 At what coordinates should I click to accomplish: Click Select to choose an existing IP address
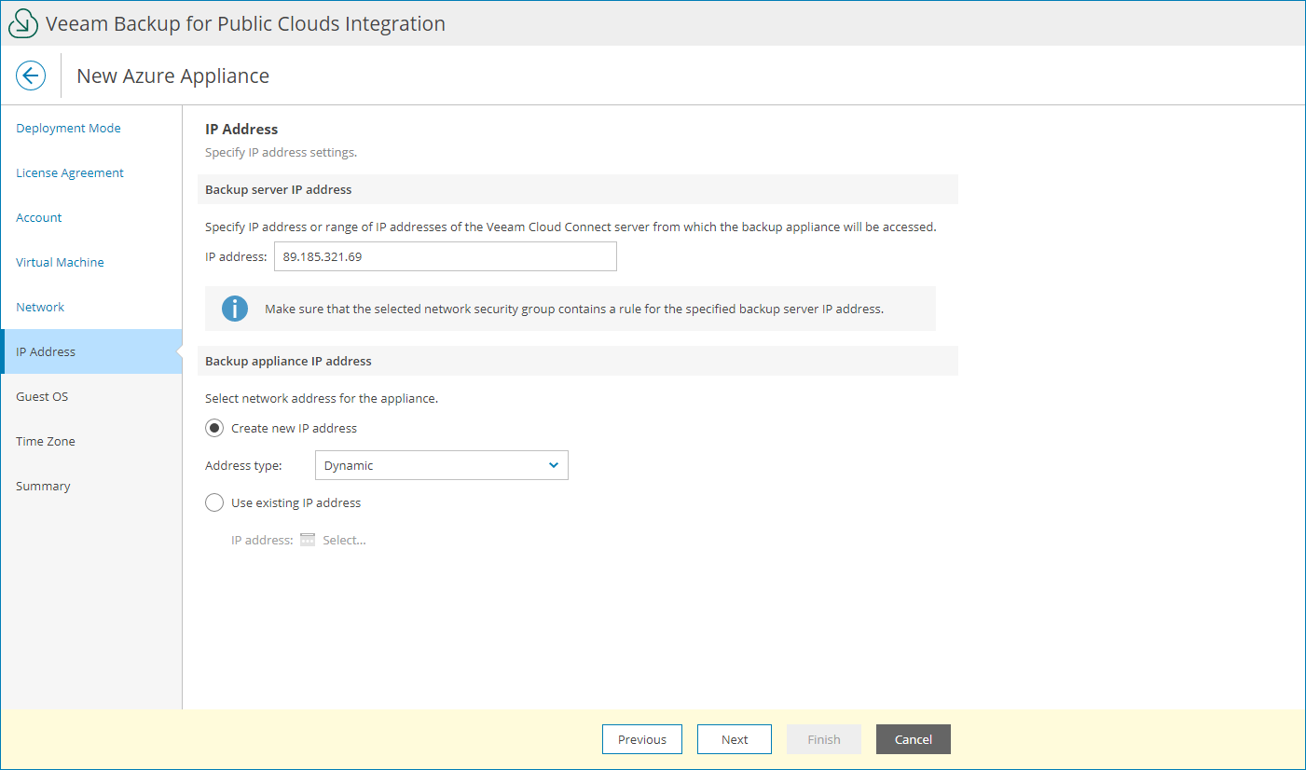tap(346, 539)
